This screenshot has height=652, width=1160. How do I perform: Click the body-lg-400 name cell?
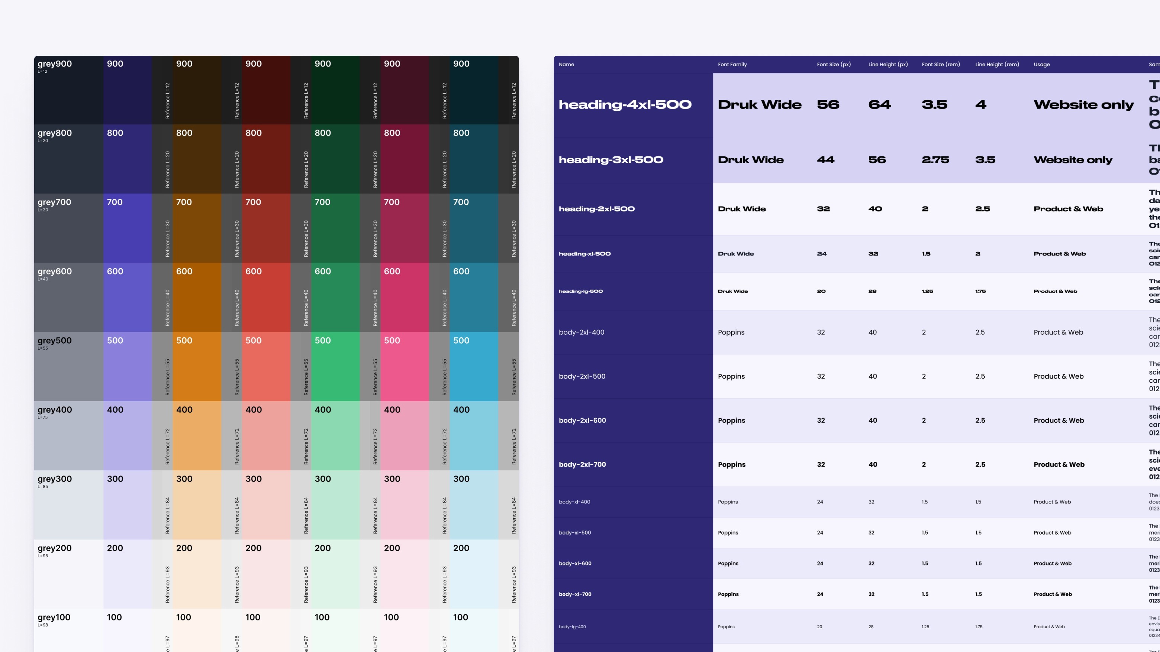(x=633, y=627)
